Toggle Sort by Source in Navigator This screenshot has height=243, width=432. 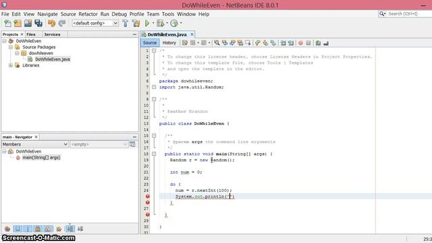pos(80,229)
